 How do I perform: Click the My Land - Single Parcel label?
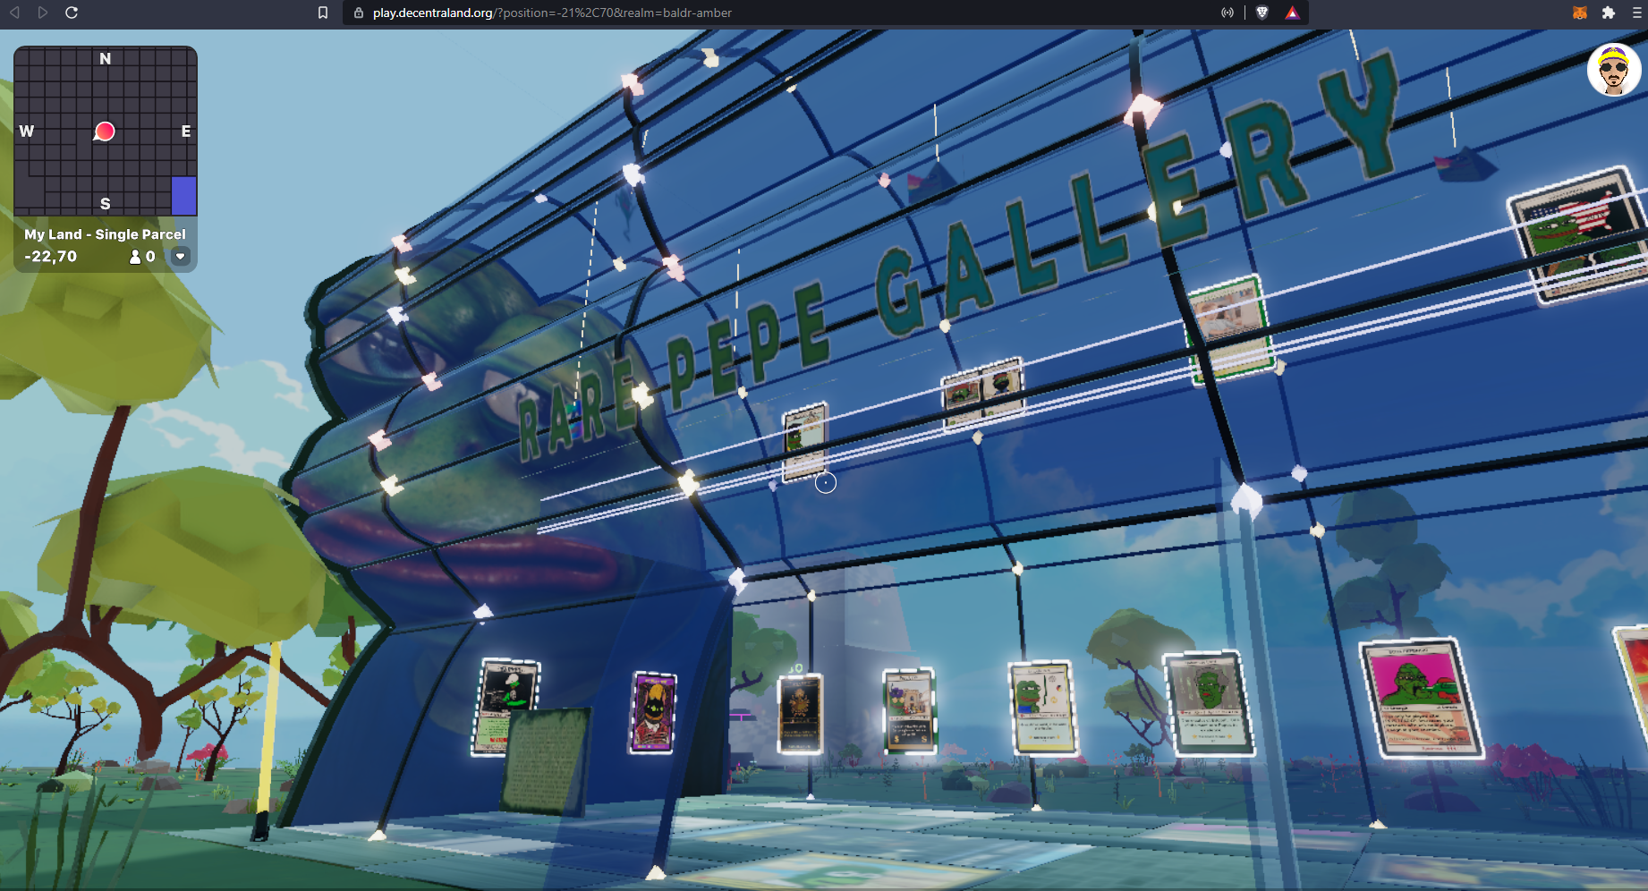105,234
